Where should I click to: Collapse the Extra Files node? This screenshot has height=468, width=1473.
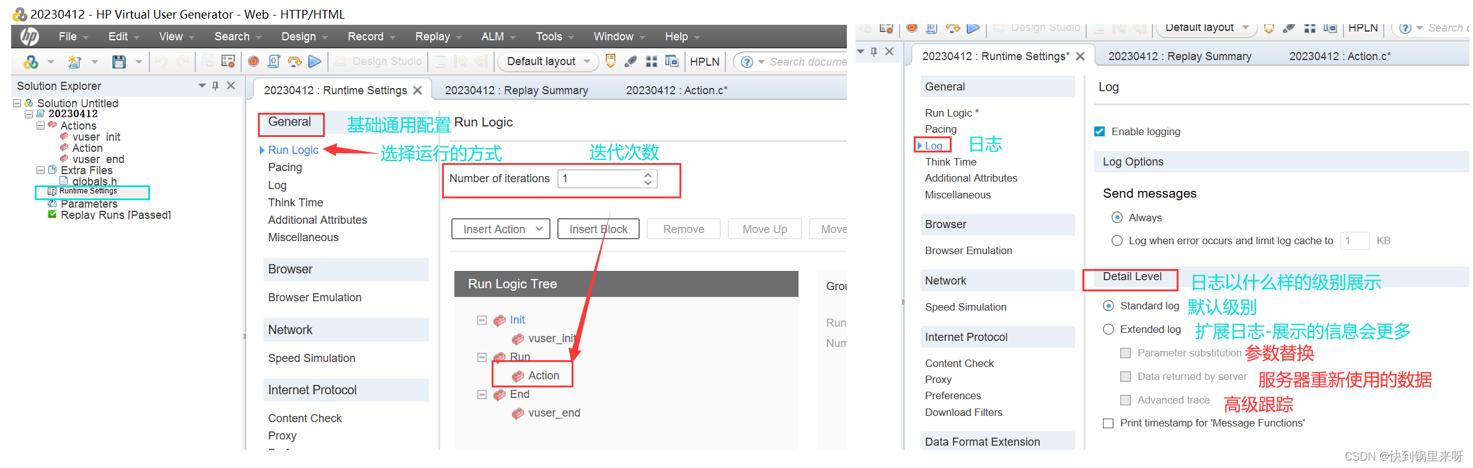[41, 170]
